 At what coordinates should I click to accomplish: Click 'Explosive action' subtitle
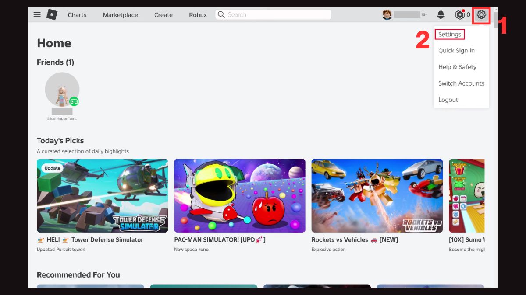[328, 250]
